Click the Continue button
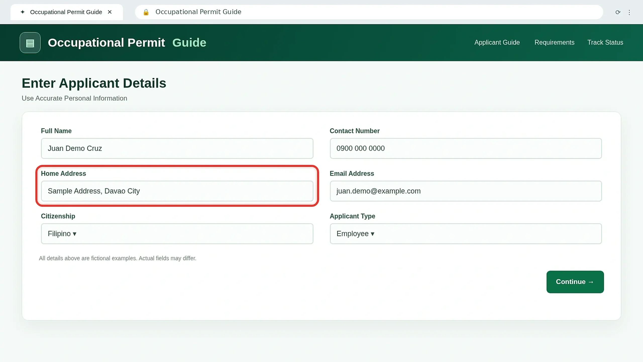The image size is (643, 362). (x=575, y=282)
